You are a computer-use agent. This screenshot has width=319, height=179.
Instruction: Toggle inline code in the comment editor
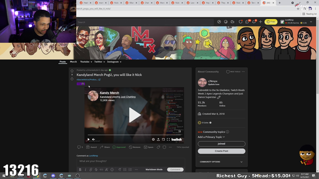tap(101, 170)
